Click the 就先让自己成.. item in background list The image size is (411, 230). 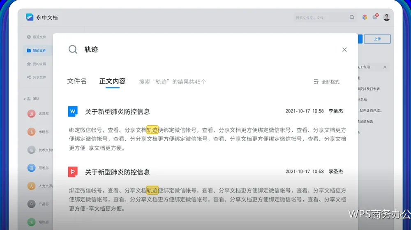(370, 110)
